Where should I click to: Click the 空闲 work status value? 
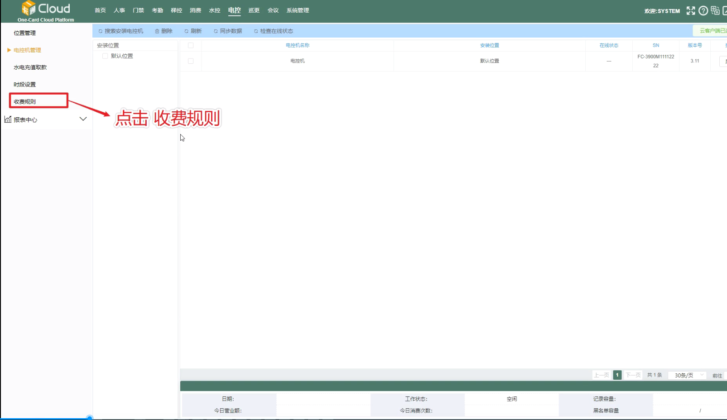tap(512, 399)
